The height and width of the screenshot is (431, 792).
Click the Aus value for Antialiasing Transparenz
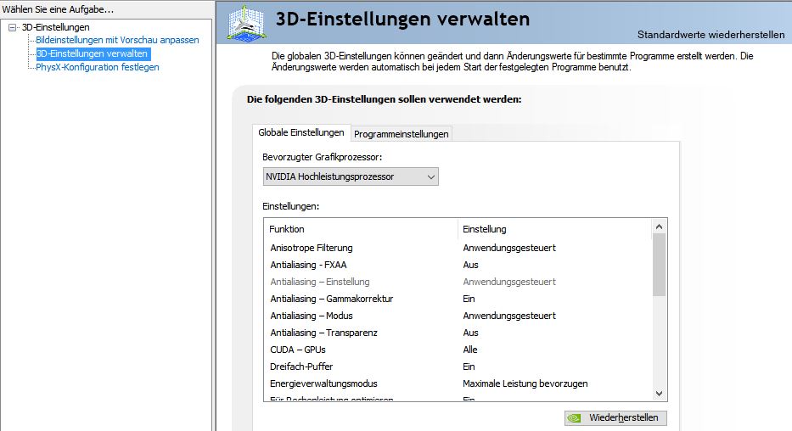click(470, 333)
